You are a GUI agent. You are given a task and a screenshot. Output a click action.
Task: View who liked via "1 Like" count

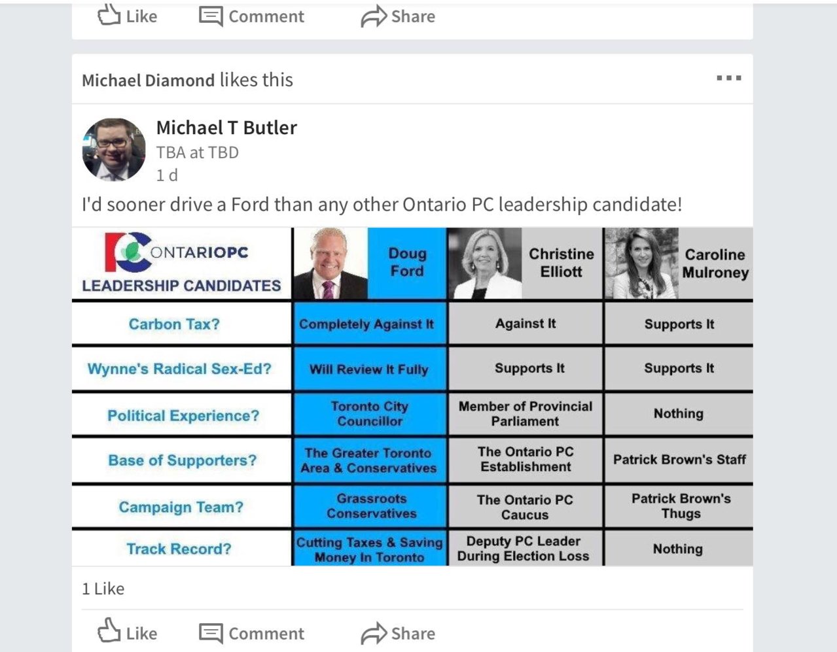(103, 589)
